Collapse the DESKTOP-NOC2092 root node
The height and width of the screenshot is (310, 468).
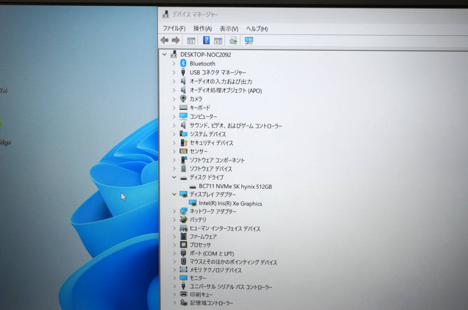coord(164,55)
